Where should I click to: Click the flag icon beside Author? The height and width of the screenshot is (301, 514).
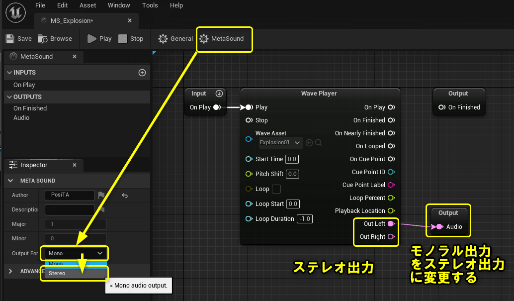click(x=101, y=195)
